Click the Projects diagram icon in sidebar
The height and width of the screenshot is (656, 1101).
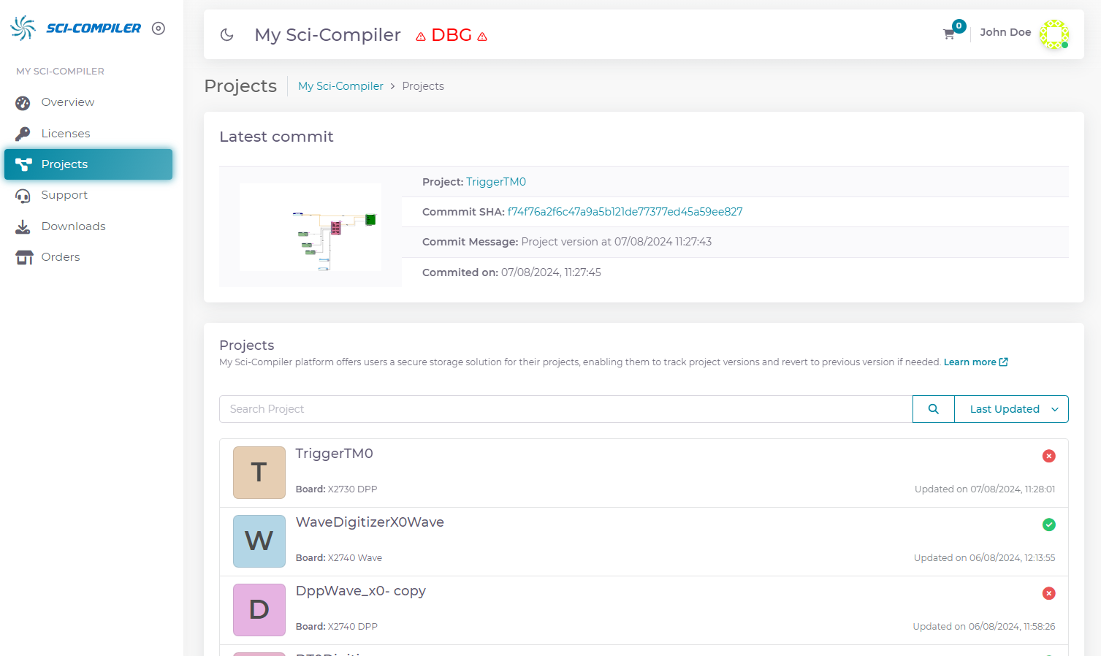pos(23,164)
